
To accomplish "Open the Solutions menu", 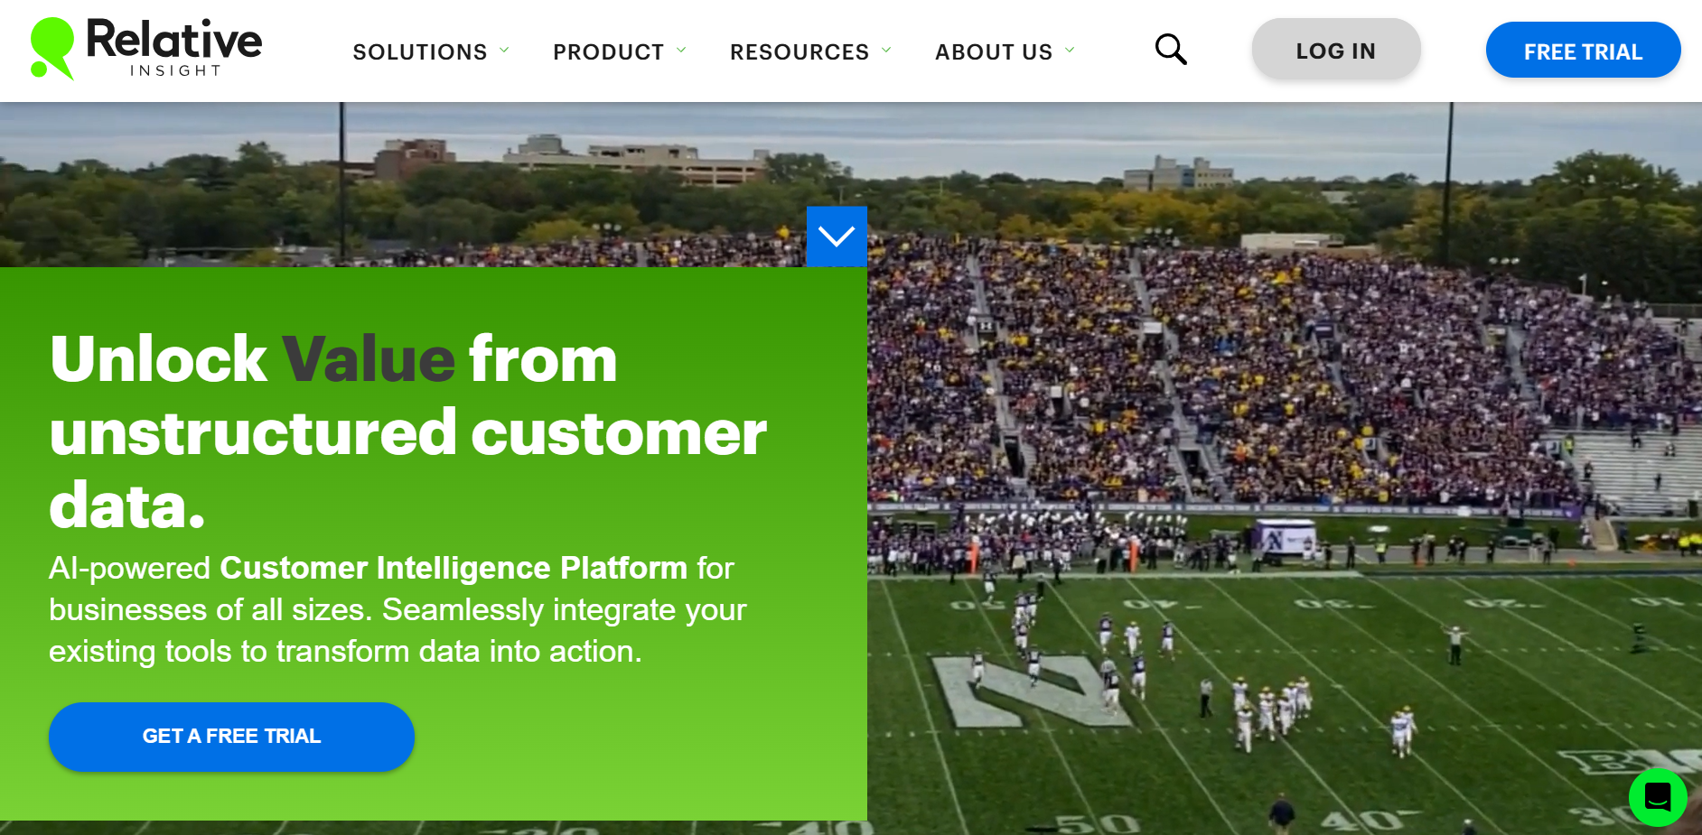I will (420, 52).
